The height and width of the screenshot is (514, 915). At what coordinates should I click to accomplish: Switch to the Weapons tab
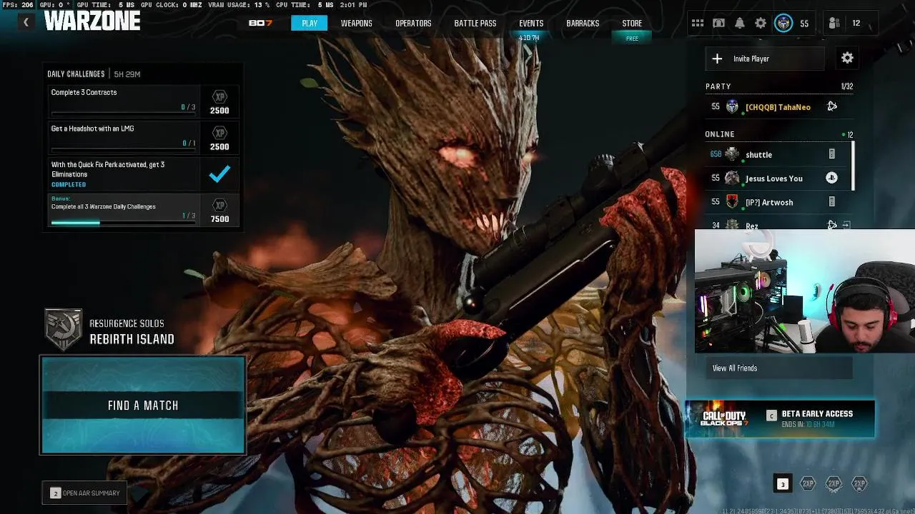point(356,23)
